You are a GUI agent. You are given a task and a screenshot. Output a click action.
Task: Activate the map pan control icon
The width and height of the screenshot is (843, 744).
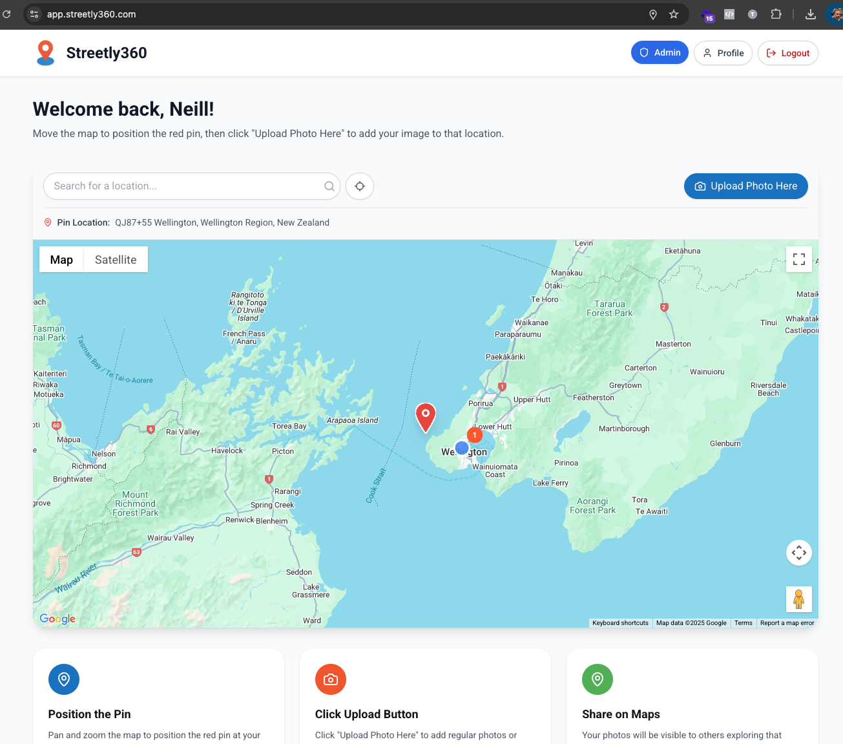point(799,553)
